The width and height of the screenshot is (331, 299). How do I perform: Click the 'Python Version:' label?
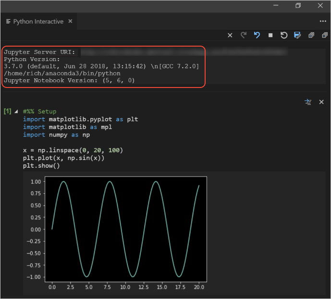[x=32, y=59]
